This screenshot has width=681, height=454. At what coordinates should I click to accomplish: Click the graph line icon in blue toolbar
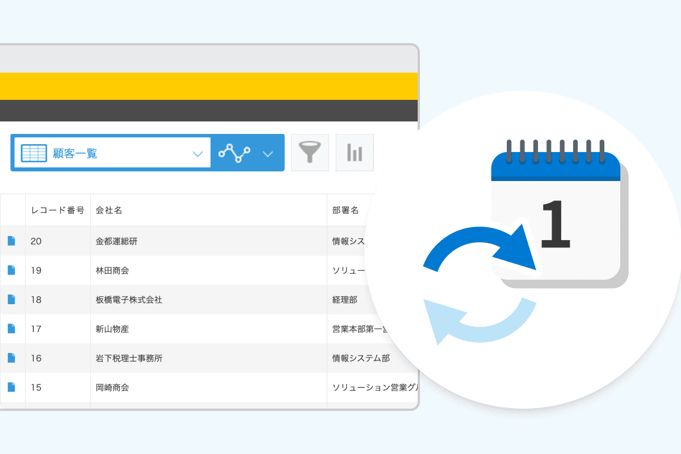pyautogui.click(x=234, y=153)
